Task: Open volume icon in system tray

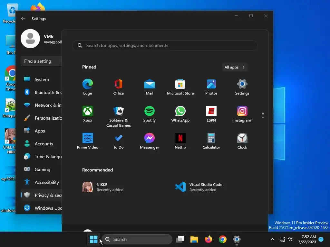Action: coord(290,239)
